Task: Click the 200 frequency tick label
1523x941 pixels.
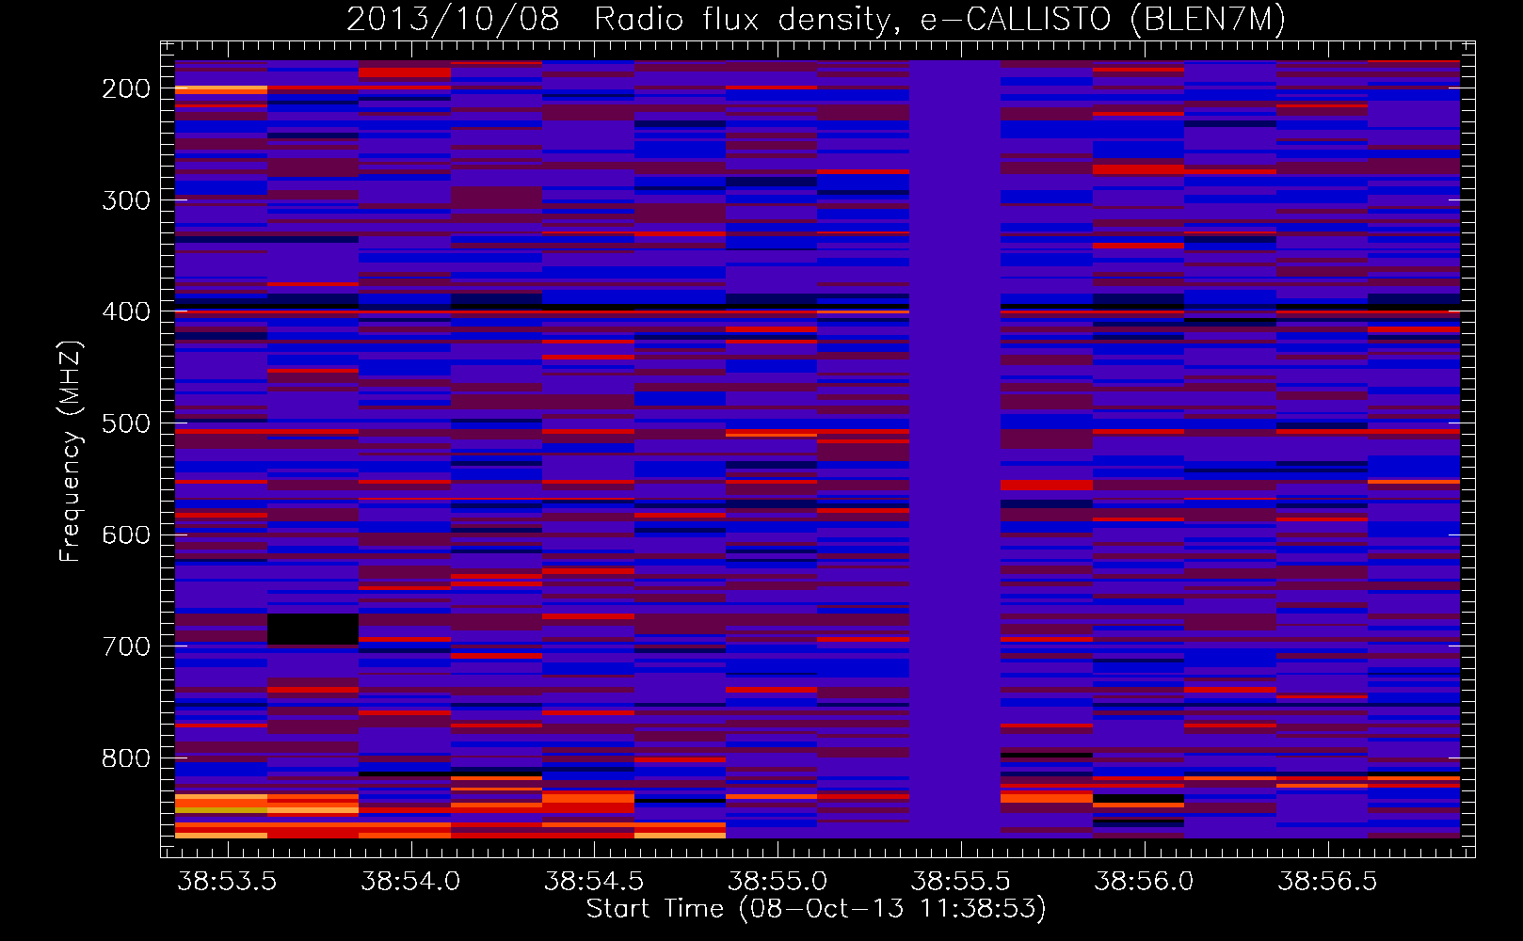Action: pyautogui.click(x=126, y=88)
